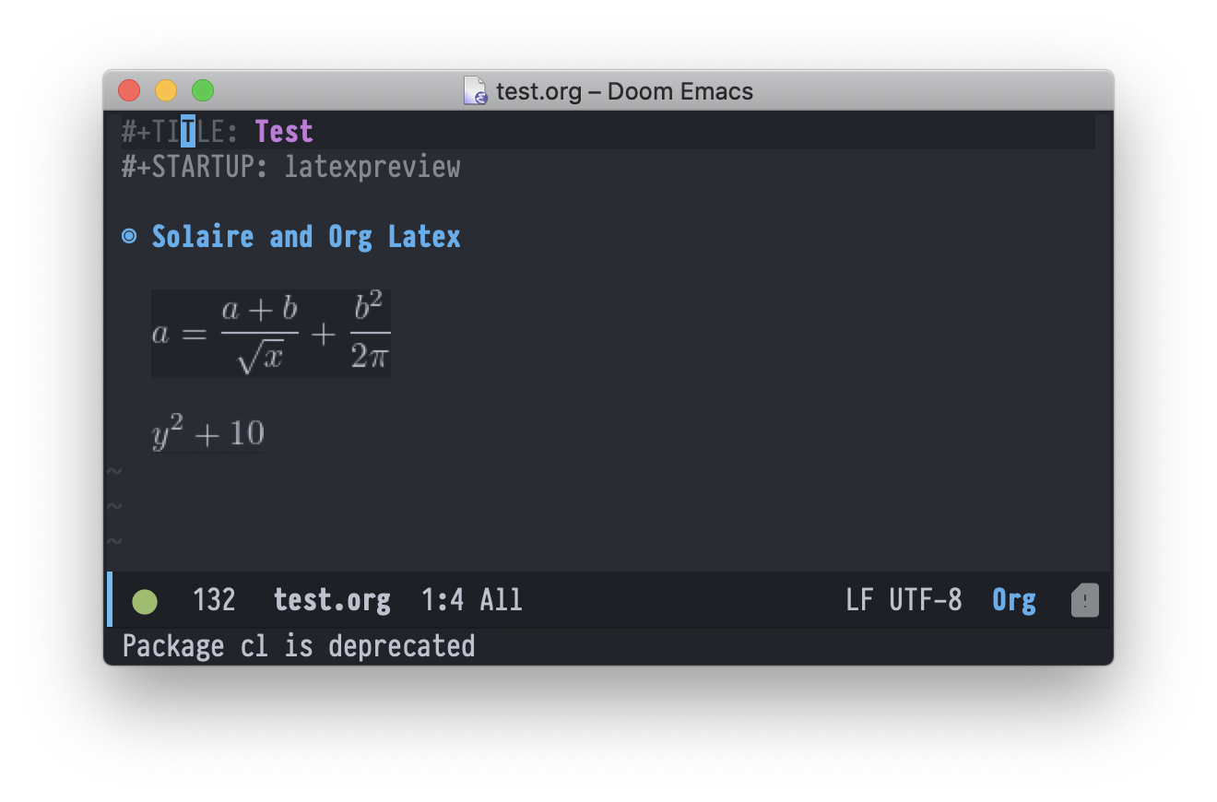Click the document proxy icon in title bar

pos(476,91)
